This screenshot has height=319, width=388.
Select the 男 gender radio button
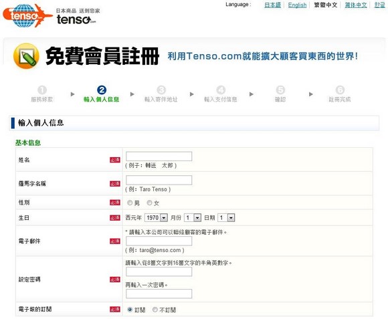(x=130, y=203)
